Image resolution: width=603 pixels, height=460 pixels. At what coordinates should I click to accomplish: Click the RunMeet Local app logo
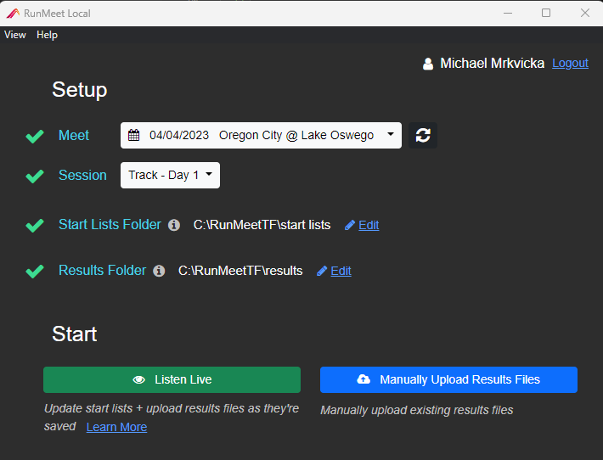(13, 14)
